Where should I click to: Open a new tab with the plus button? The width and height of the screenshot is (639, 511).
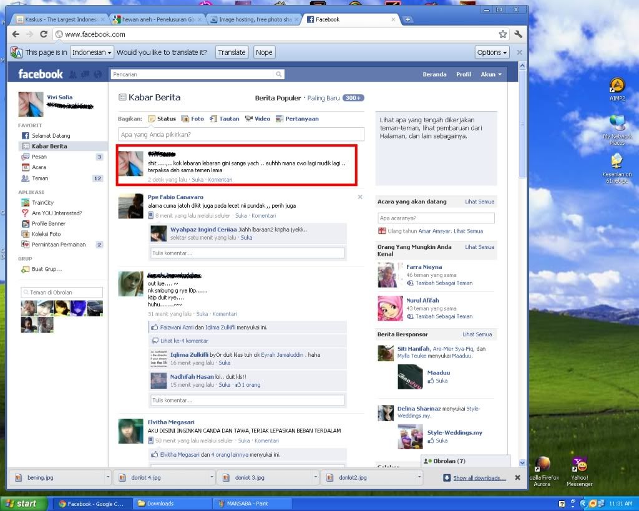(407, 19)
